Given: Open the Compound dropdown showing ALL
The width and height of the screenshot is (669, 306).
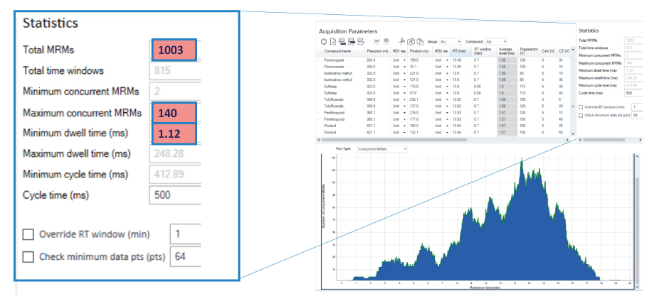Looking at the screenshot, I should point(496,42).
